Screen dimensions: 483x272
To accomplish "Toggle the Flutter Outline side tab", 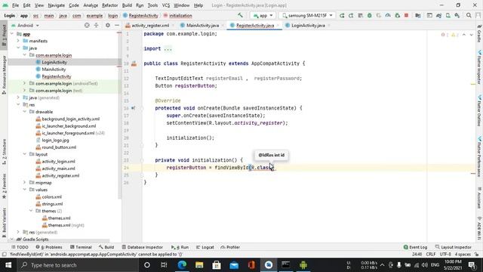I will coord(479,110).
